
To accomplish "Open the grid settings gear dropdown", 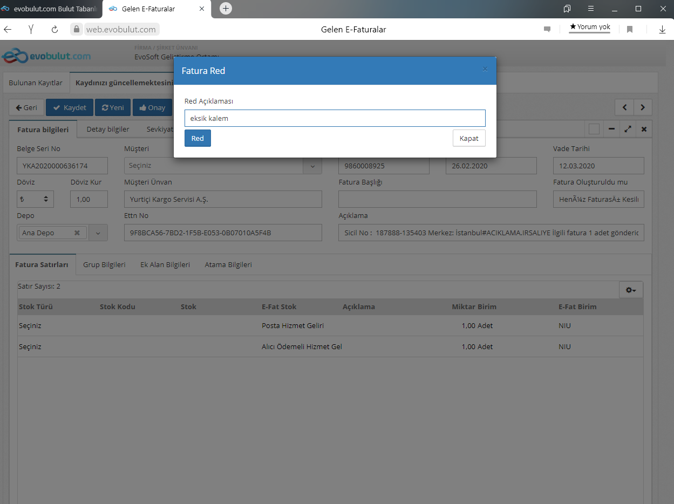I will 630,290.
